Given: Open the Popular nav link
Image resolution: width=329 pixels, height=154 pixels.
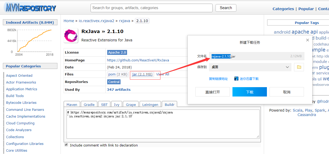Looking at the screenshot, I should tap(306, 9).
